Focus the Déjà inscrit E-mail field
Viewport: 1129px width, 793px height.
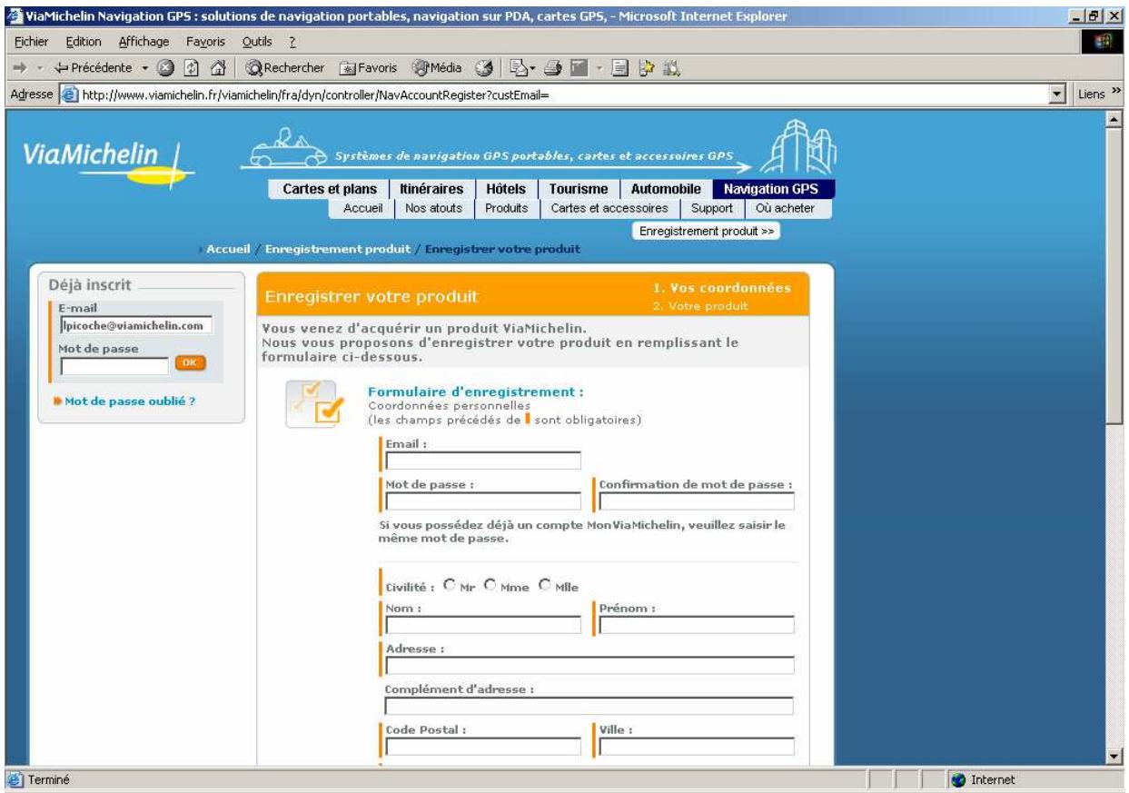point(135,325)
